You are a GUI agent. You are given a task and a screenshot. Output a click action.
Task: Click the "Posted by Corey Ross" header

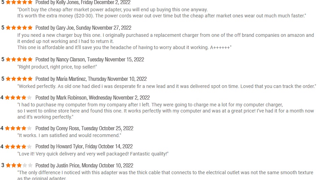click(84, 128)
